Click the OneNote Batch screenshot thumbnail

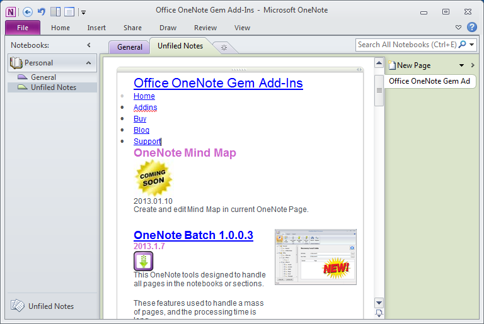pos(316,257)
